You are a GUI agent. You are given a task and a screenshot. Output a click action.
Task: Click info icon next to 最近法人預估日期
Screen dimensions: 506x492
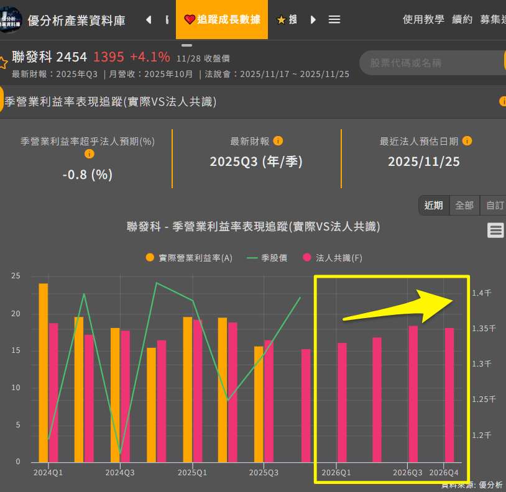tap(467, 141)
